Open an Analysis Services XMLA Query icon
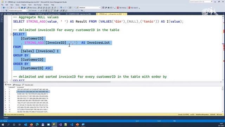Image resolution: width=225 pixels, height=127 pixels. pos(46,8)
